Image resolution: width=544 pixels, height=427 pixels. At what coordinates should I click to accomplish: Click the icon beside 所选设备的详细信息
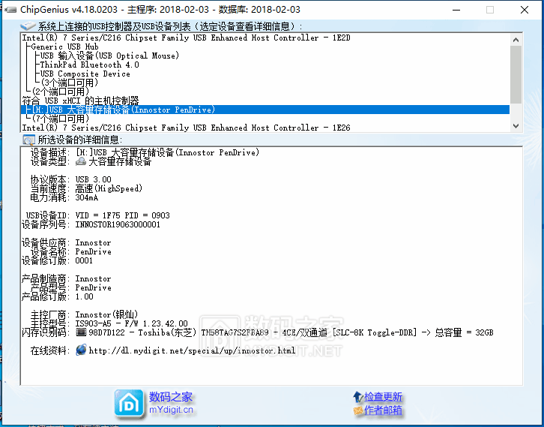28,140
